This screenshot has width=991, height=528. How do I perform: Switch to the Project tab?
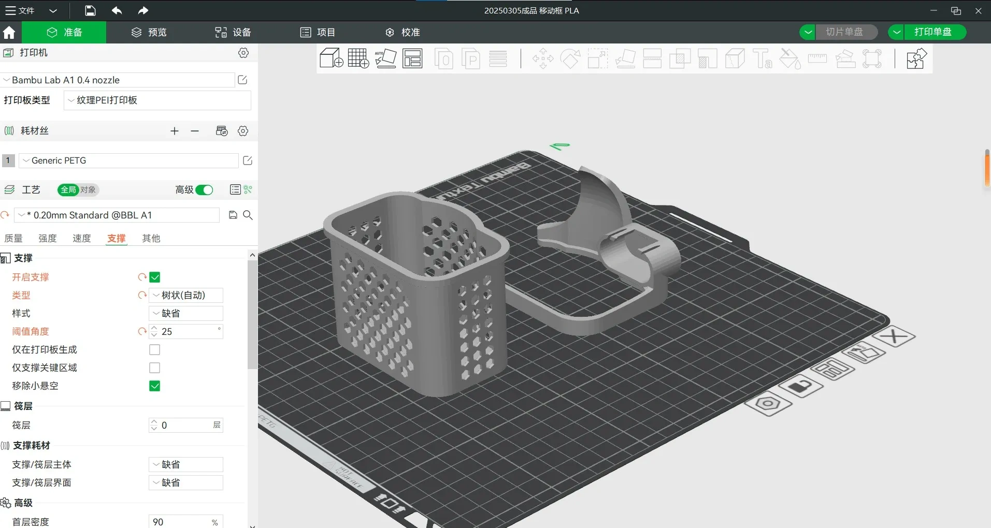(x=318, y=32)
